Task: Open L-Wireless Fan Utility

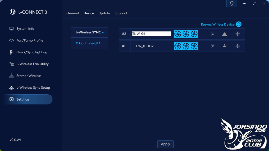Action: click(x=33, y=64)
